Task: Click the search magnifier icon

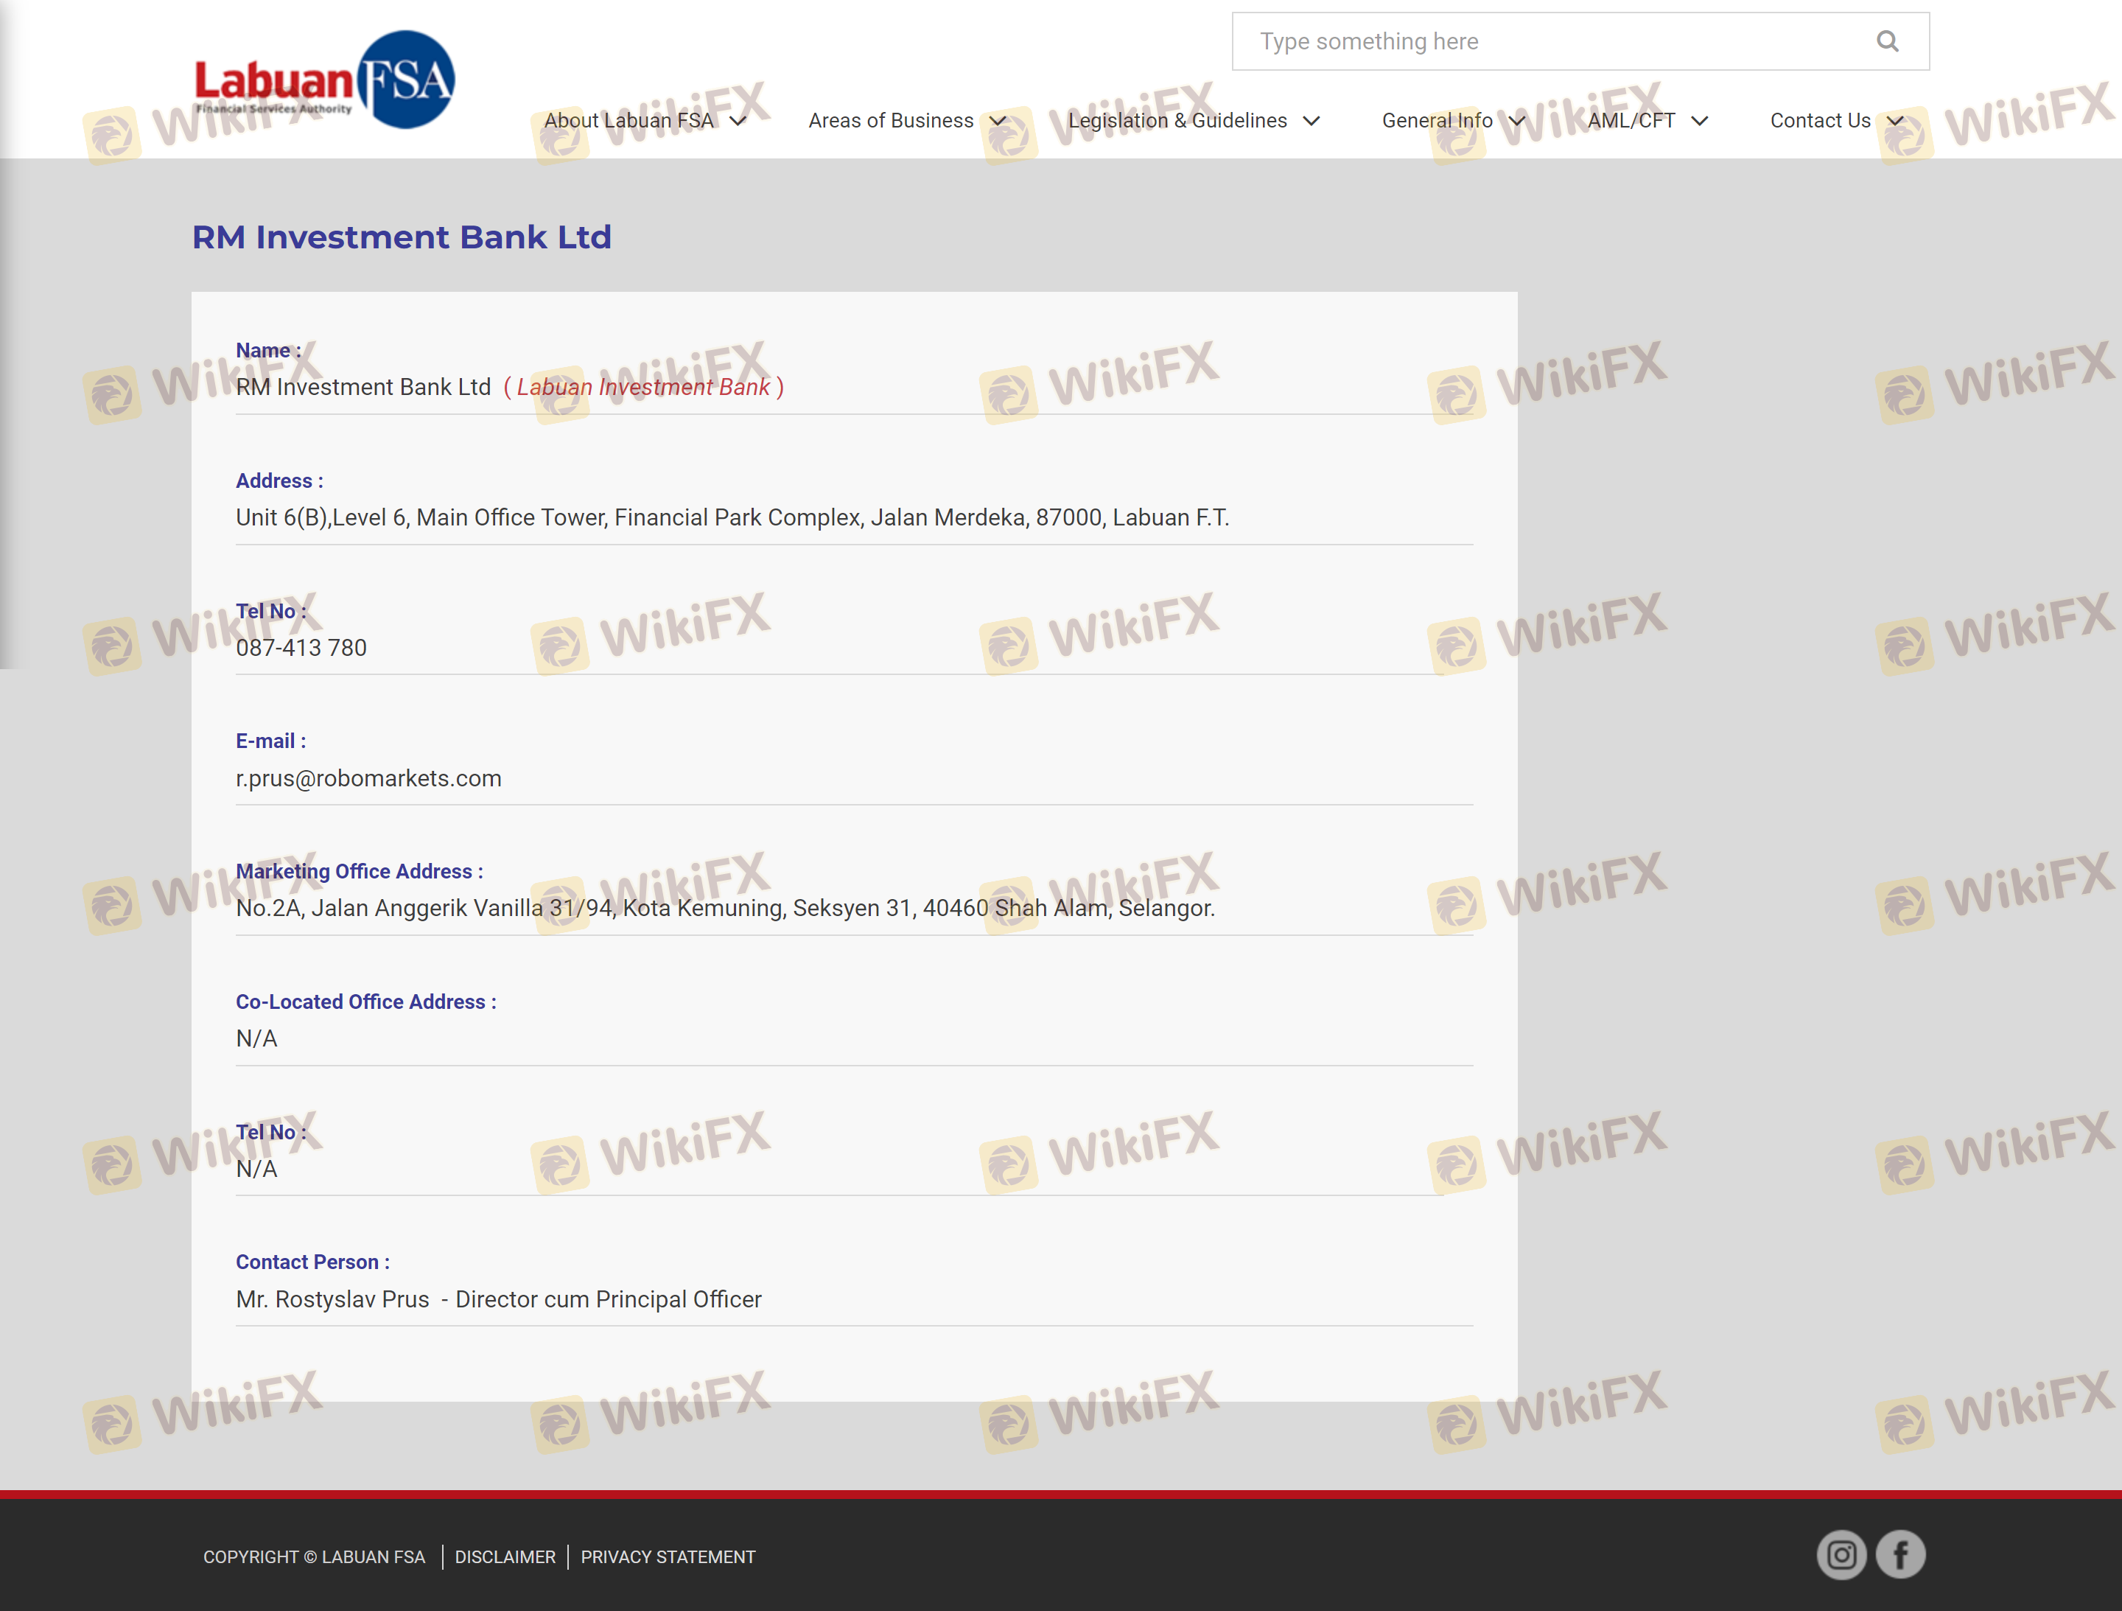Action: (1887, 41)
